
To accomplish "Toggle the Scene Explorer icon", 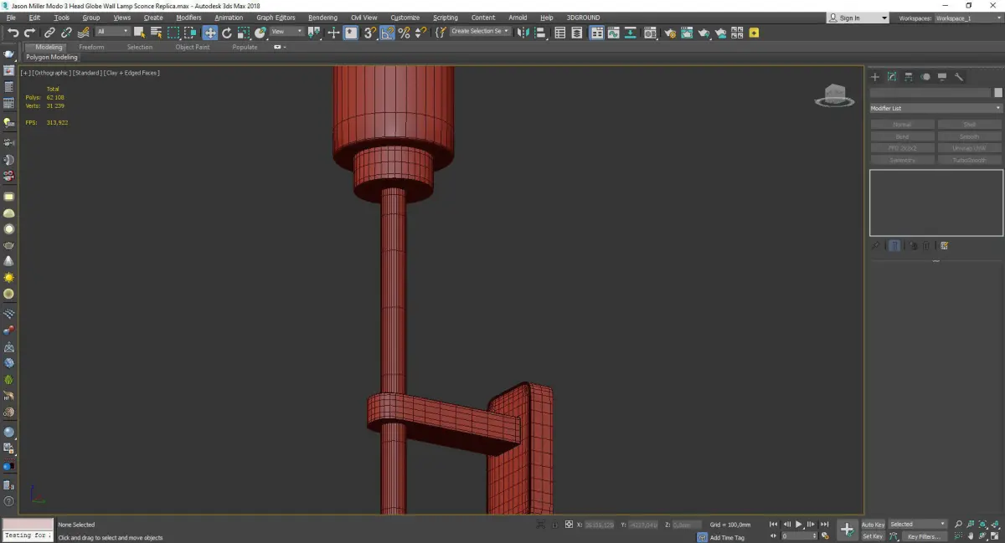I will [x=559, y=33].
